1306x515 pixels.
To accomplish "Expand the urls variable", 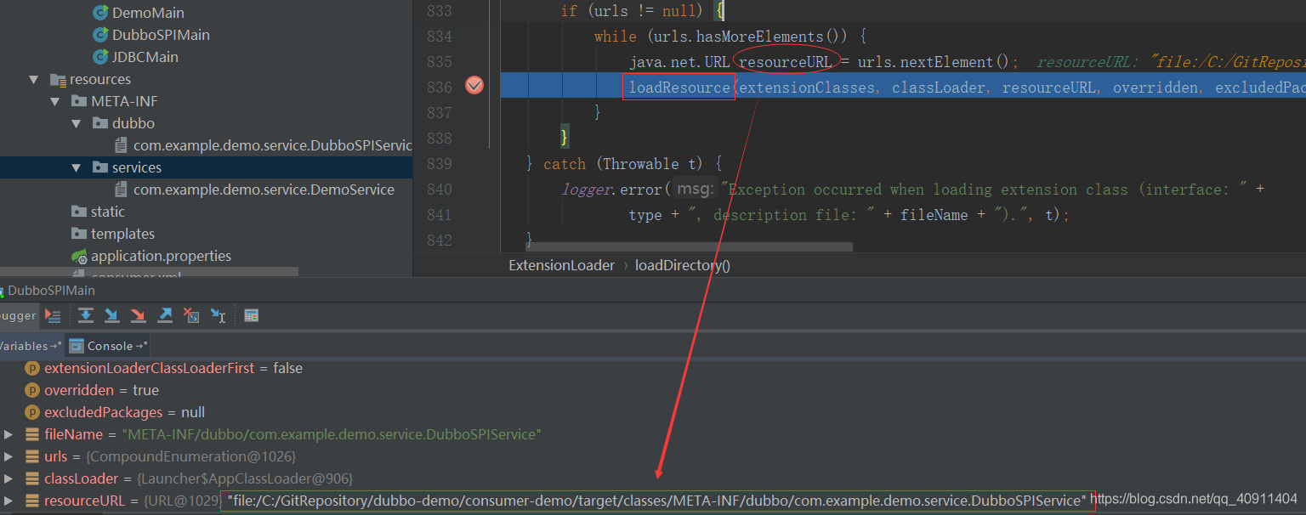I will point(9,456).
